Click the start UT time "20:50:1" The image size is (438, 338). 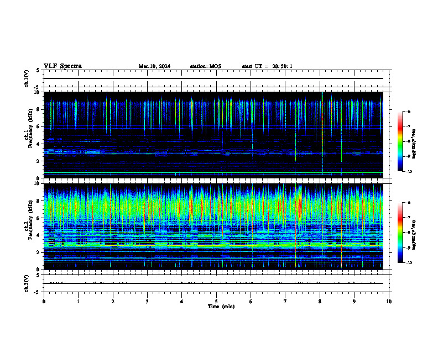[282, 66]
